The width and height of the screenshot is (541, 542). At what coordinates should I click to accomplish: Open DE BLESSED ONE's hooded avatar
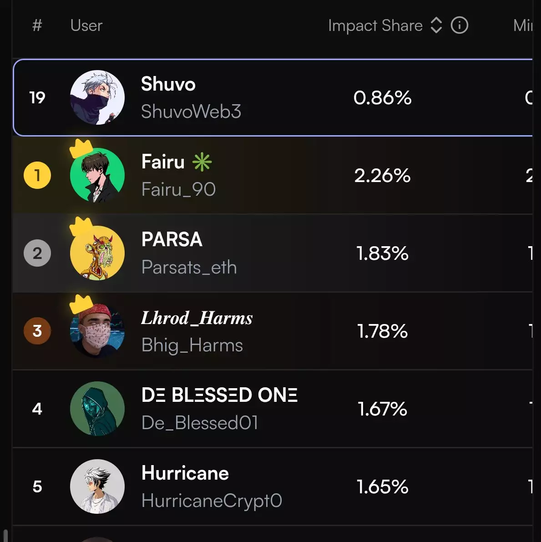click(97, 409)
